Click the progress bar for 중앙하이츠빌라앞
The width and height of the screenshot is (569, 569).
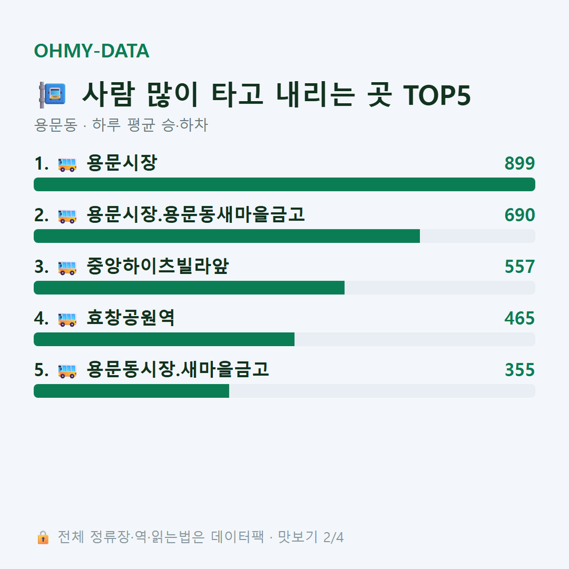click(284, 288)
